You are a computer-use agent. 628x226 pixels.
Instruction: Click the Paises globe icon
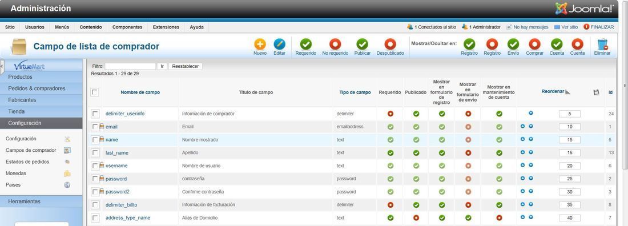tap(67, 185)
